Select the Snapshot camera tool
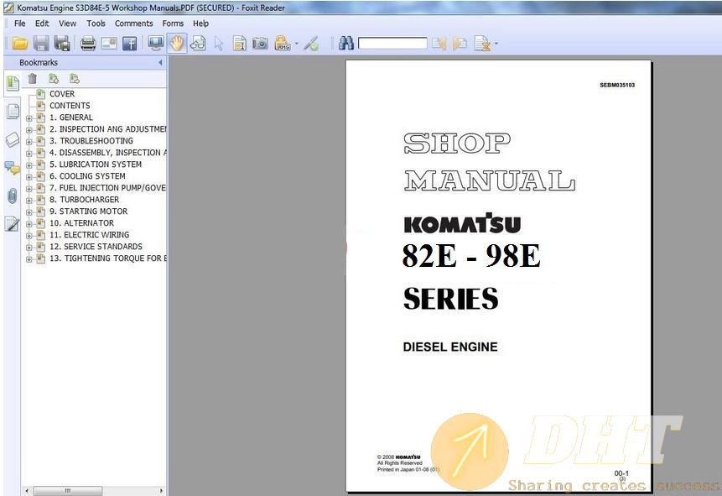This screenshot has width=722, height=496. tap(260, 44)
